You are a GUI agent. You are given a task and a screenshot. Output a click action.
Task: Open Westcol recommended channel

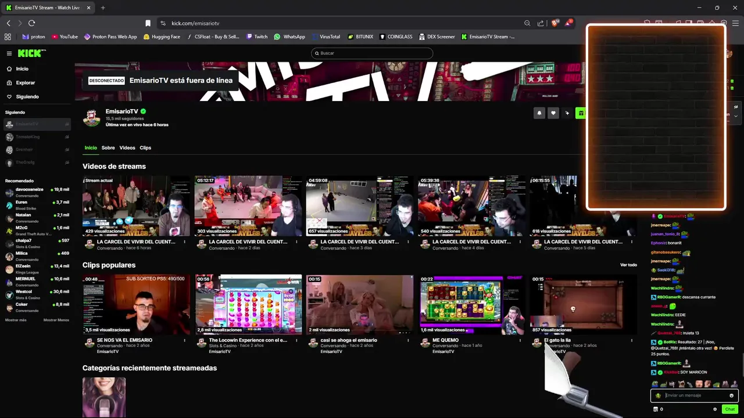click(x=37, y=294)
